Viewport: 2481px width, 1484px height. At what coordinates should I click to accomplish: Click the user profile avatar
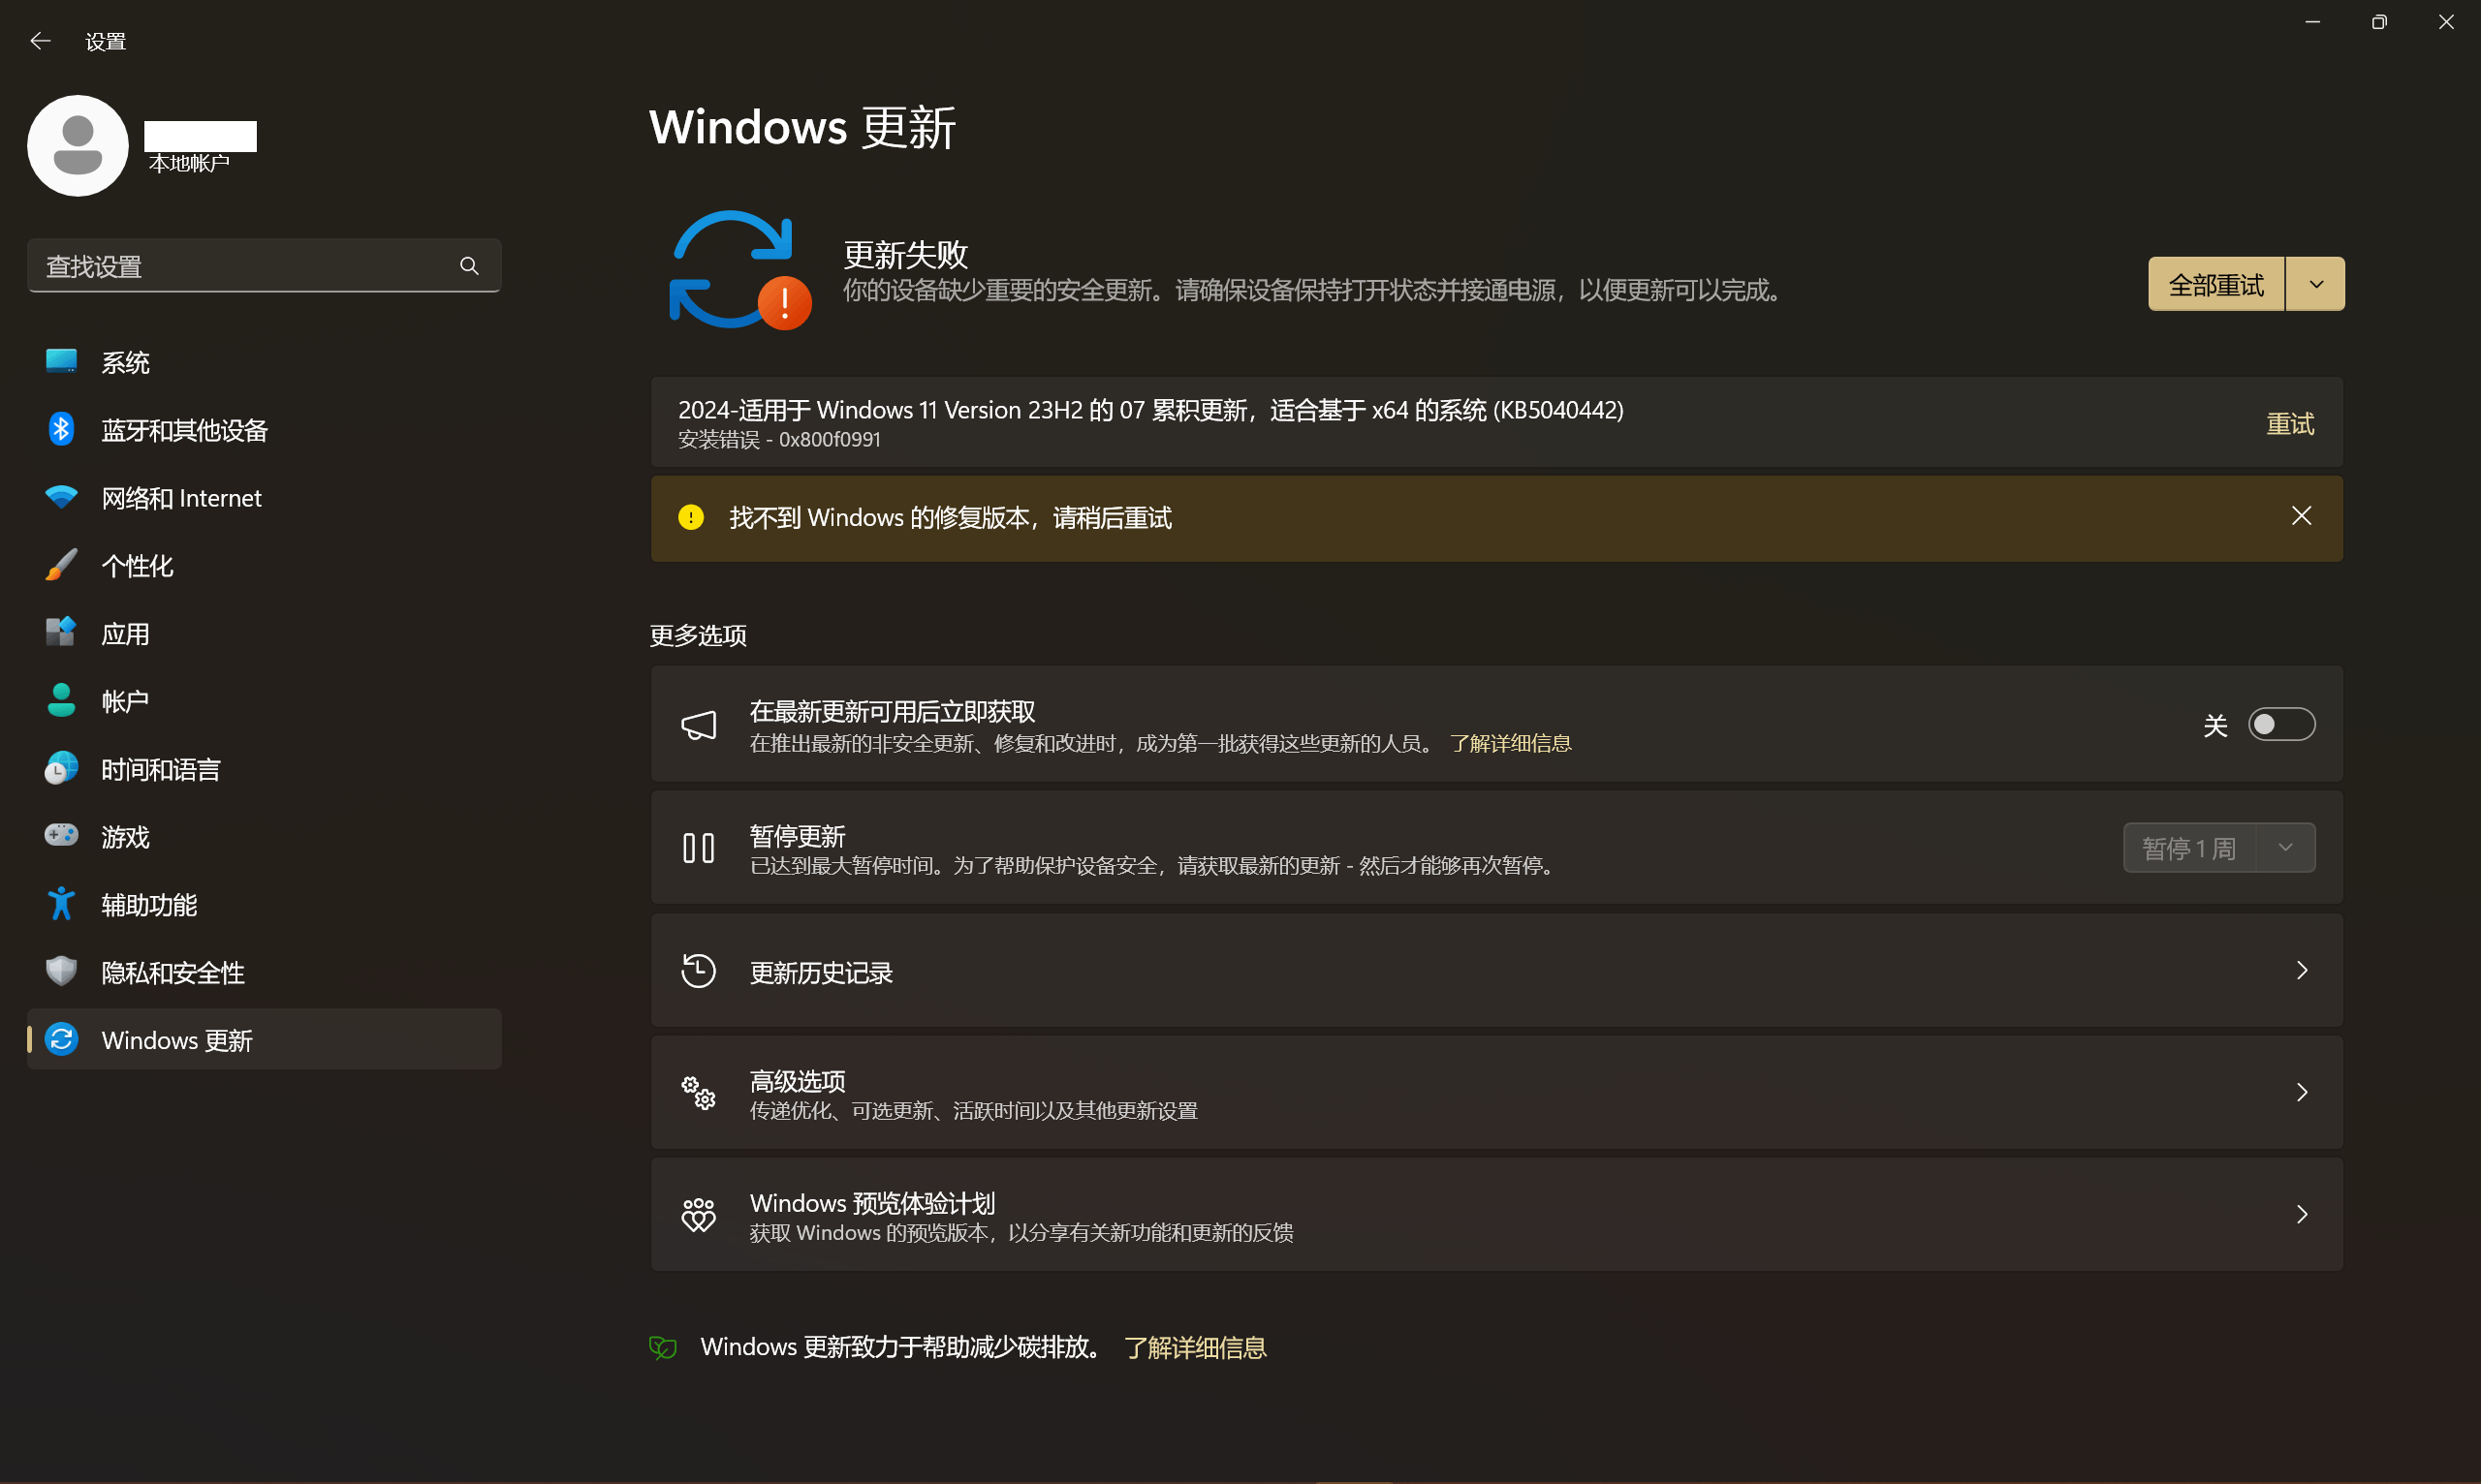point(79,146)
